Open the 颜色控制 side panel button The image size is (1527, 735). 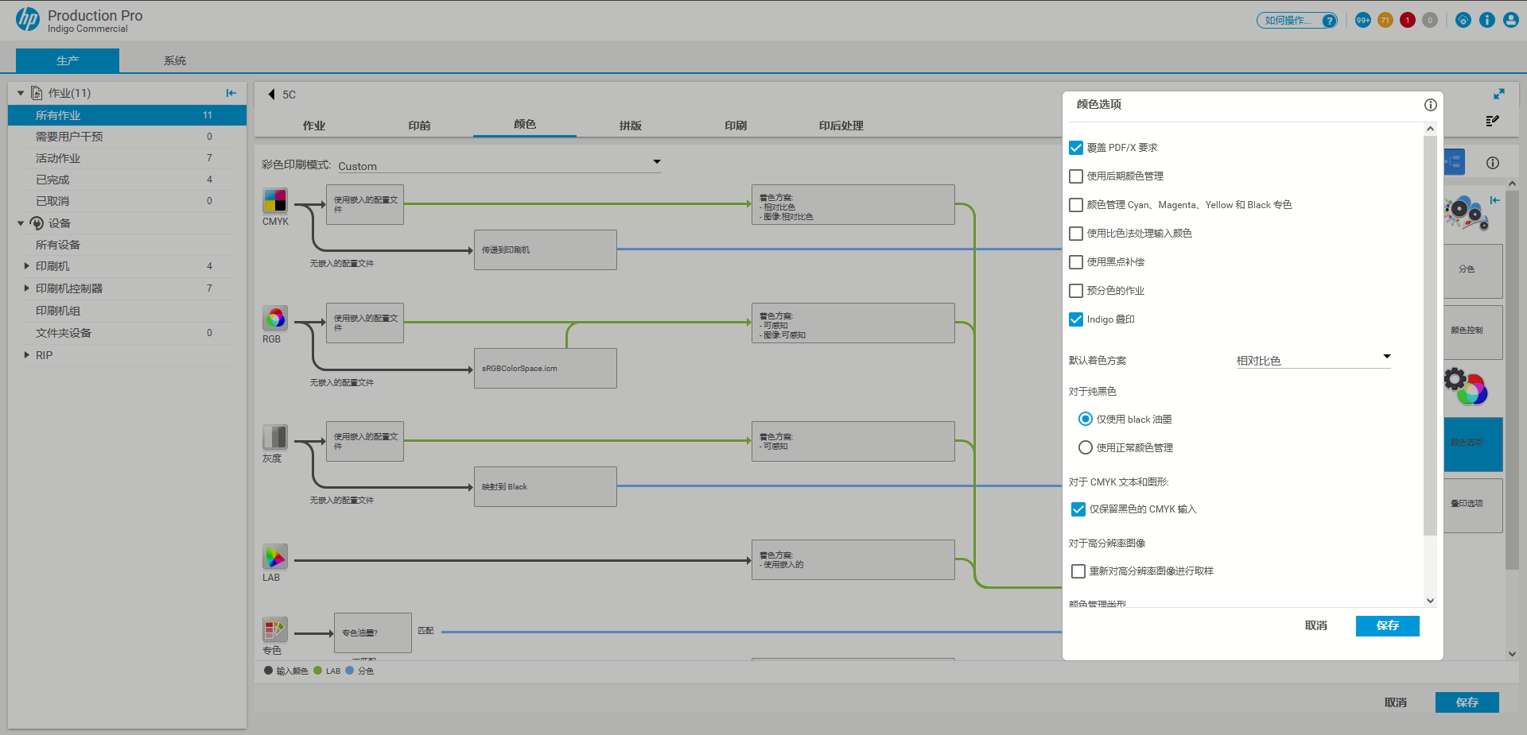1473,332
